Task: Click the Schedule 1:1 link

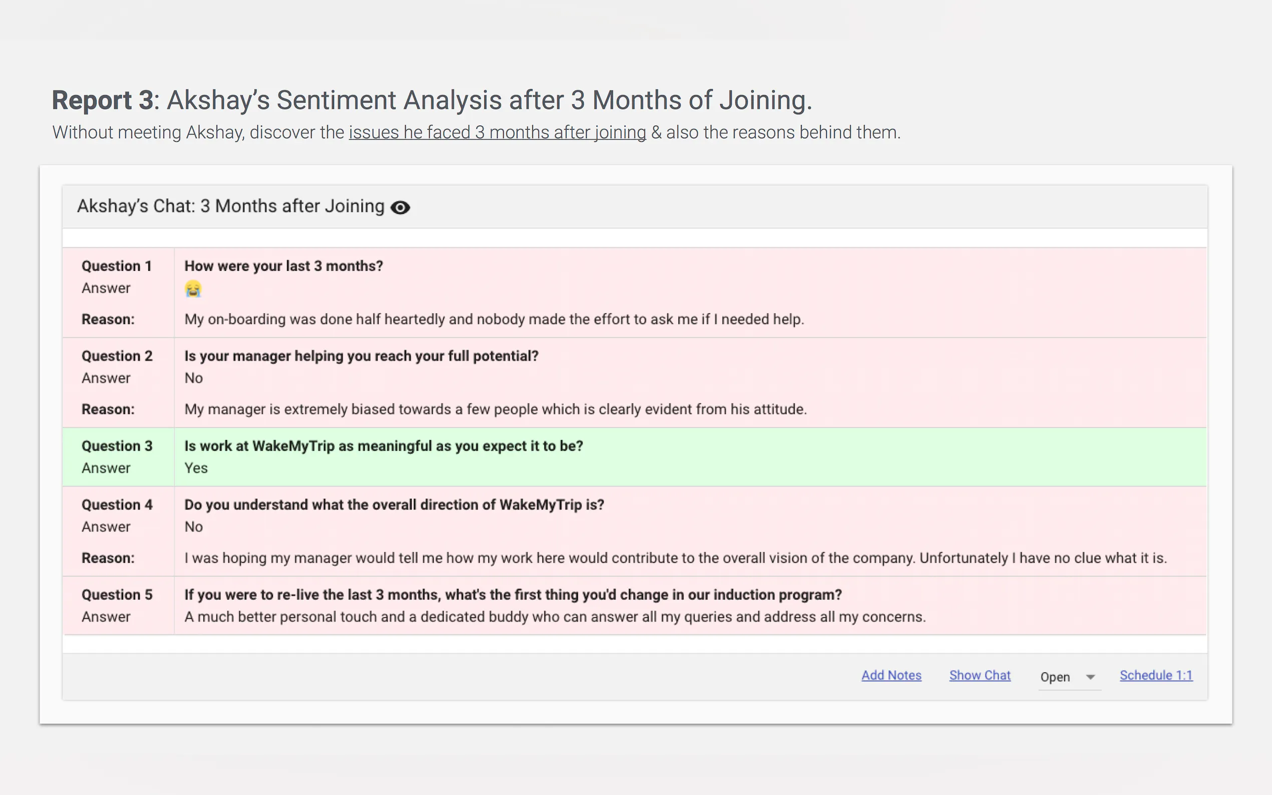Action: (x=1156, y=675)
